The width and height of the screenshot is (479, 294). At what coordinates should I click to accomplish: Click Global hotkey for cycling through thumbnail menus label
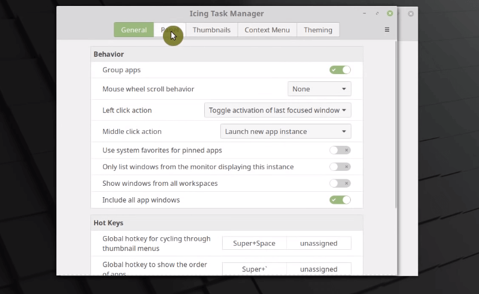tap(156, 243)
